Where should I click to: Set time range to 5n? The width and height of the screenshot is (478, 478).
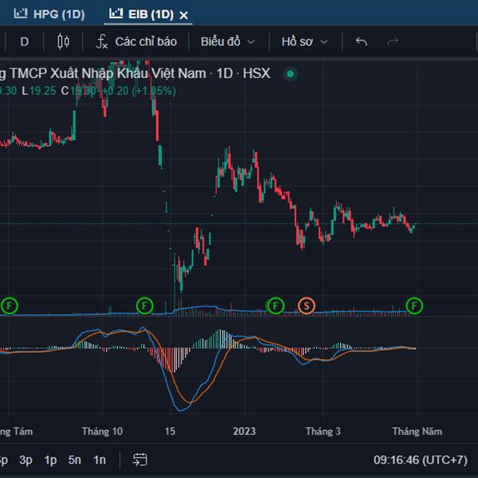[75, 460]
